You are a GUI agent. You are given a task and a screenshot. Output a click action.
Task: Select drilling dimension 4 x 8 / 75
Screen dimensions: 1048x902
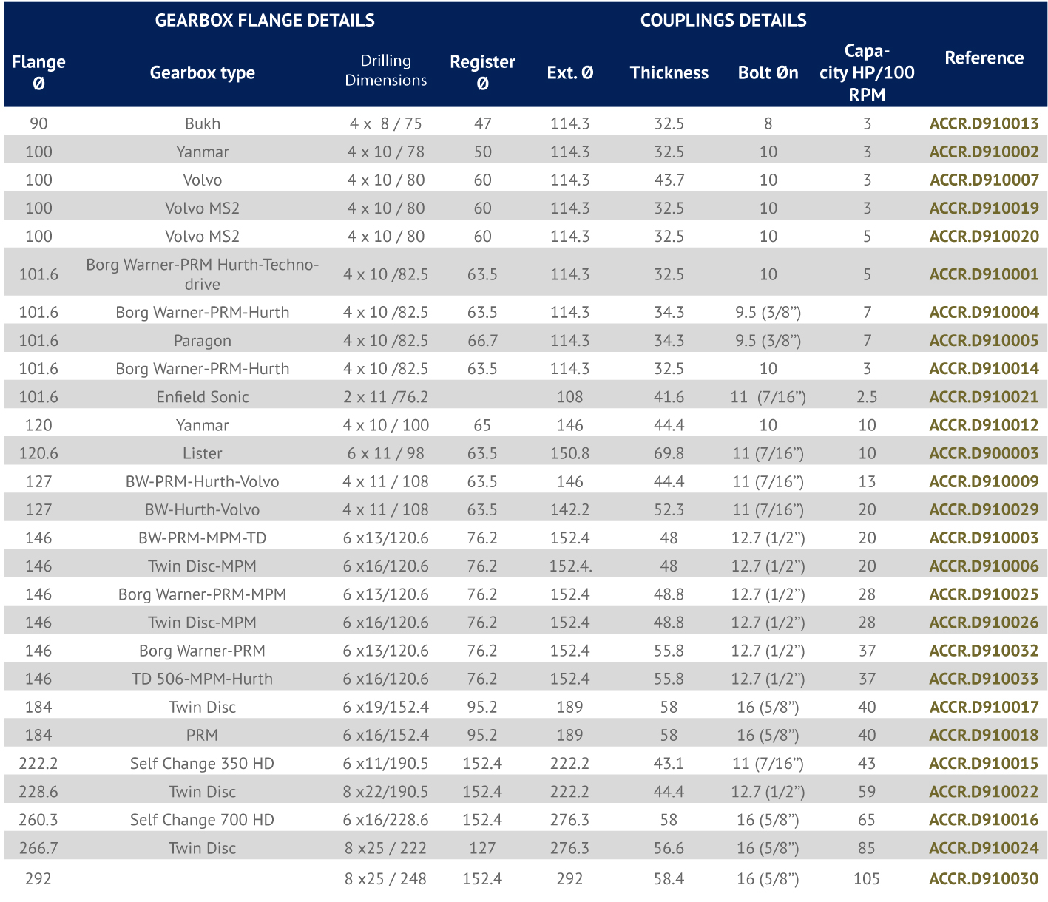[386, 123]
